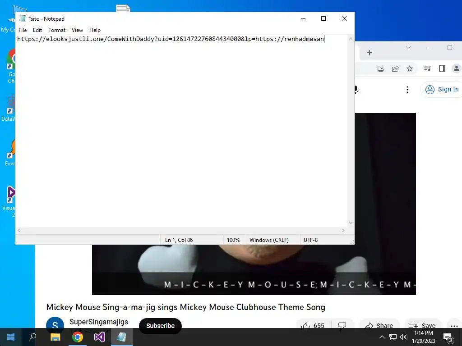Minimize the Chrome window
The width and height of the screenshot is (462, 346).
(429, 48)
